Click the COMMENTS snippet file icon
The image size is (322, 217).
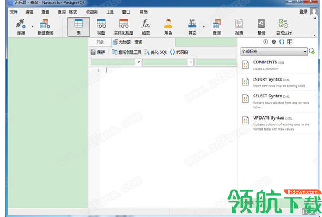(x=245, y=65)
